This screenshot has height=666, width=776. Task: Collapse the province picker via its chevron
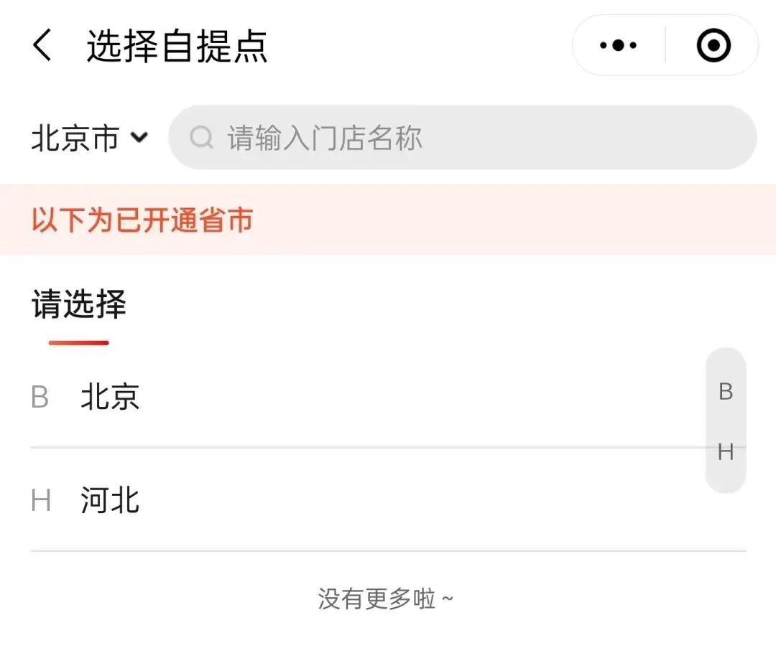point(141,138)
